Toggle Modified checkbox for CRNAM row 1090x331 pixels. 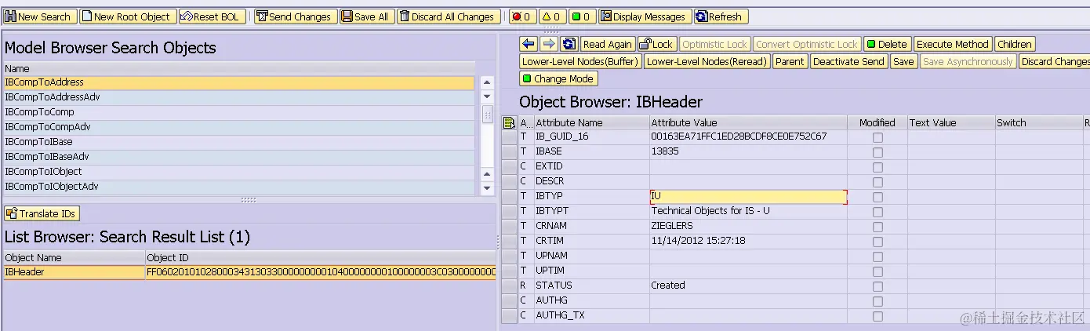[x=877, y=227]
